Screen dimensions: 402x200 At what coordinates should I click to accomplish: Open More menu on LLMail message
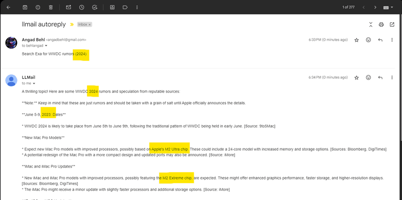(392, 78)
